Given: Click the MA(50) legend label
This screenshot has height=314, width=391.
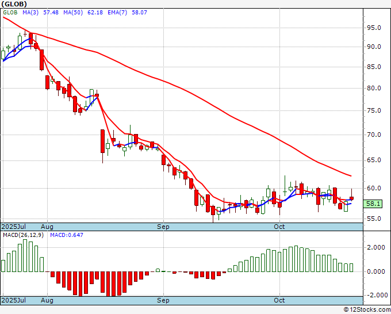Looking at the screenshot, I should (73, 13).
